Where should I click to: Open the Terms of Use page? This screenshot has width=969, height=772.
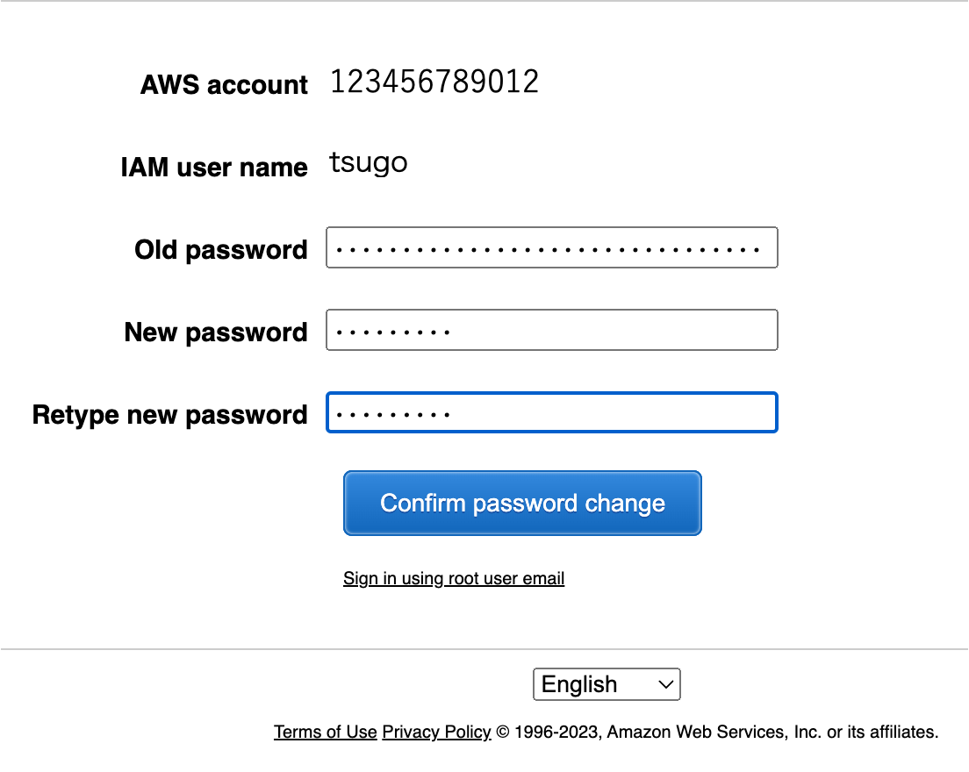pyautogui.click(x=325, y=732)
